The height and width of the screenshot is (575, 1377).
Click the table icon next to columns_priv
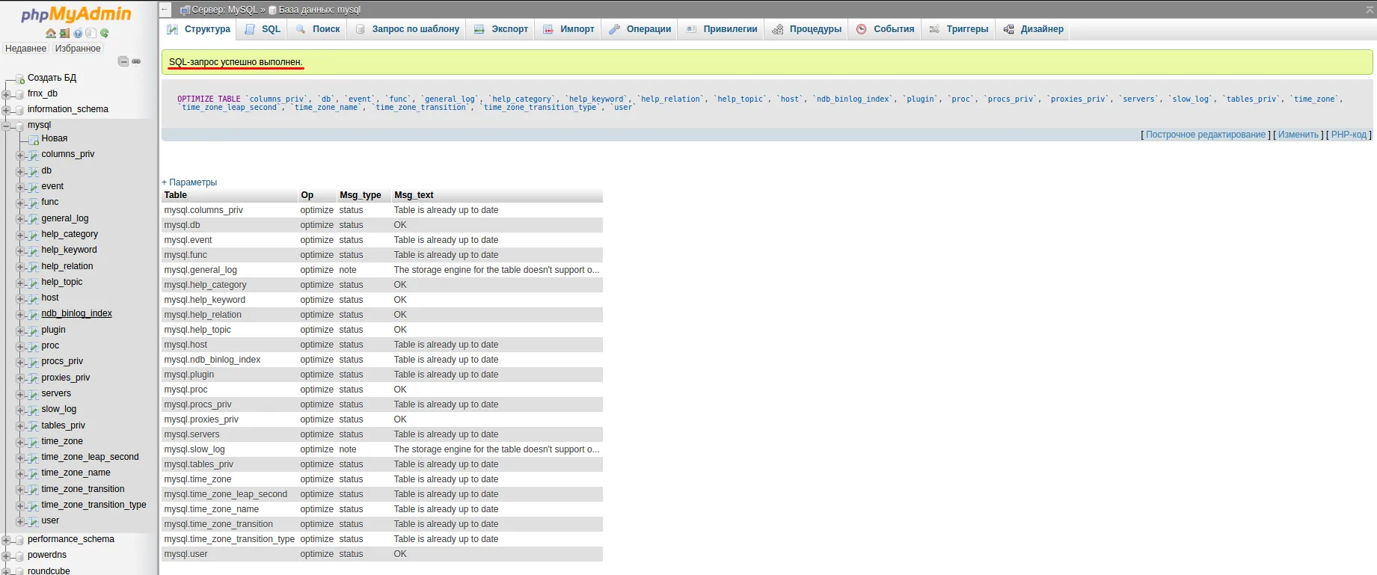click(x=33, y=155)
